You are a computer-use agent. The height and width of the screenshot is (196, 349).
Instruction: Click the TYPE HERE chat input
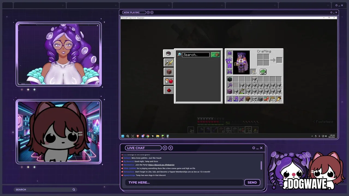[x=184, y=182]
